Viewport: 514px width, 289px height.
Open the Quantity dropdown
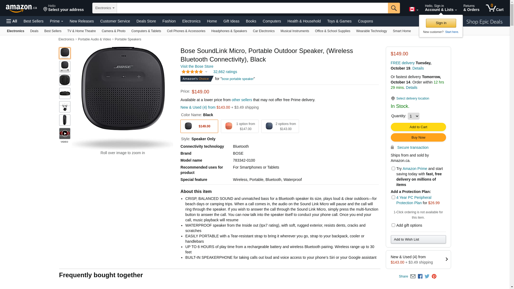tap(413, 116)
